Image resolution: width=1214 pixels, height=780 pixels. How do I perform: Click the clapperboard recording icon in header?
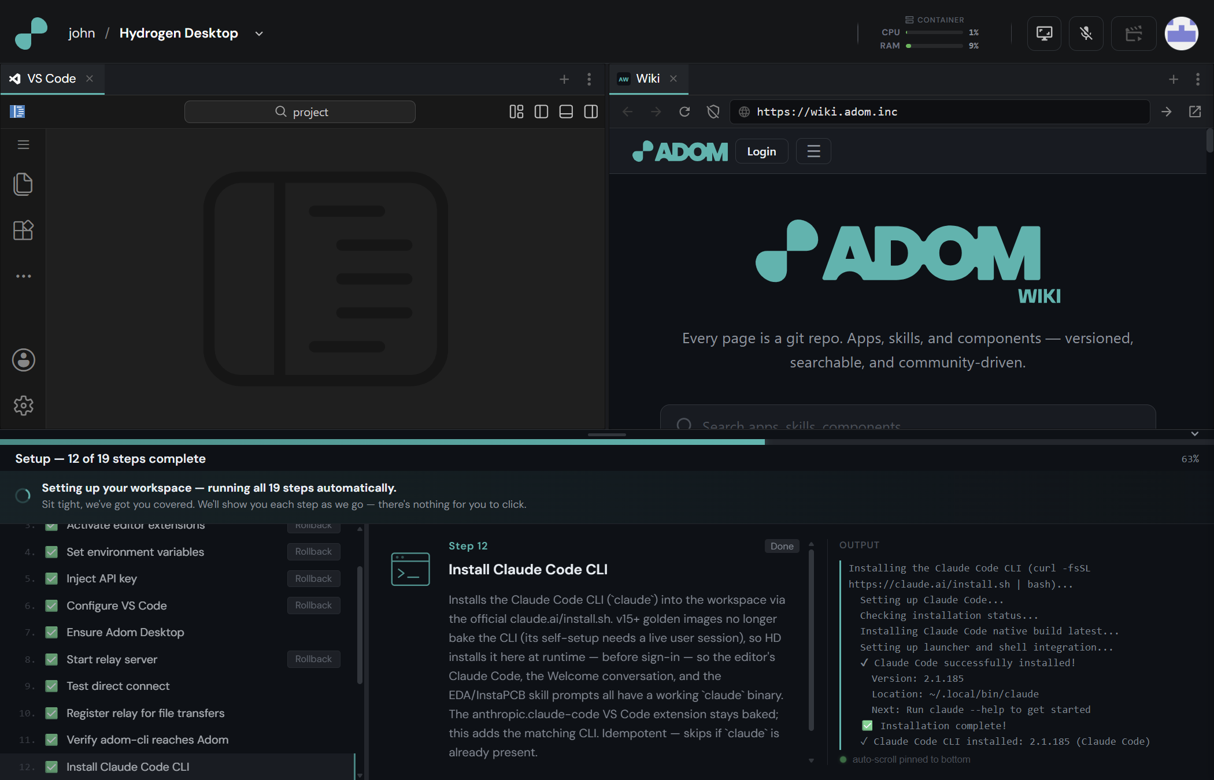tap(1134, 34)
